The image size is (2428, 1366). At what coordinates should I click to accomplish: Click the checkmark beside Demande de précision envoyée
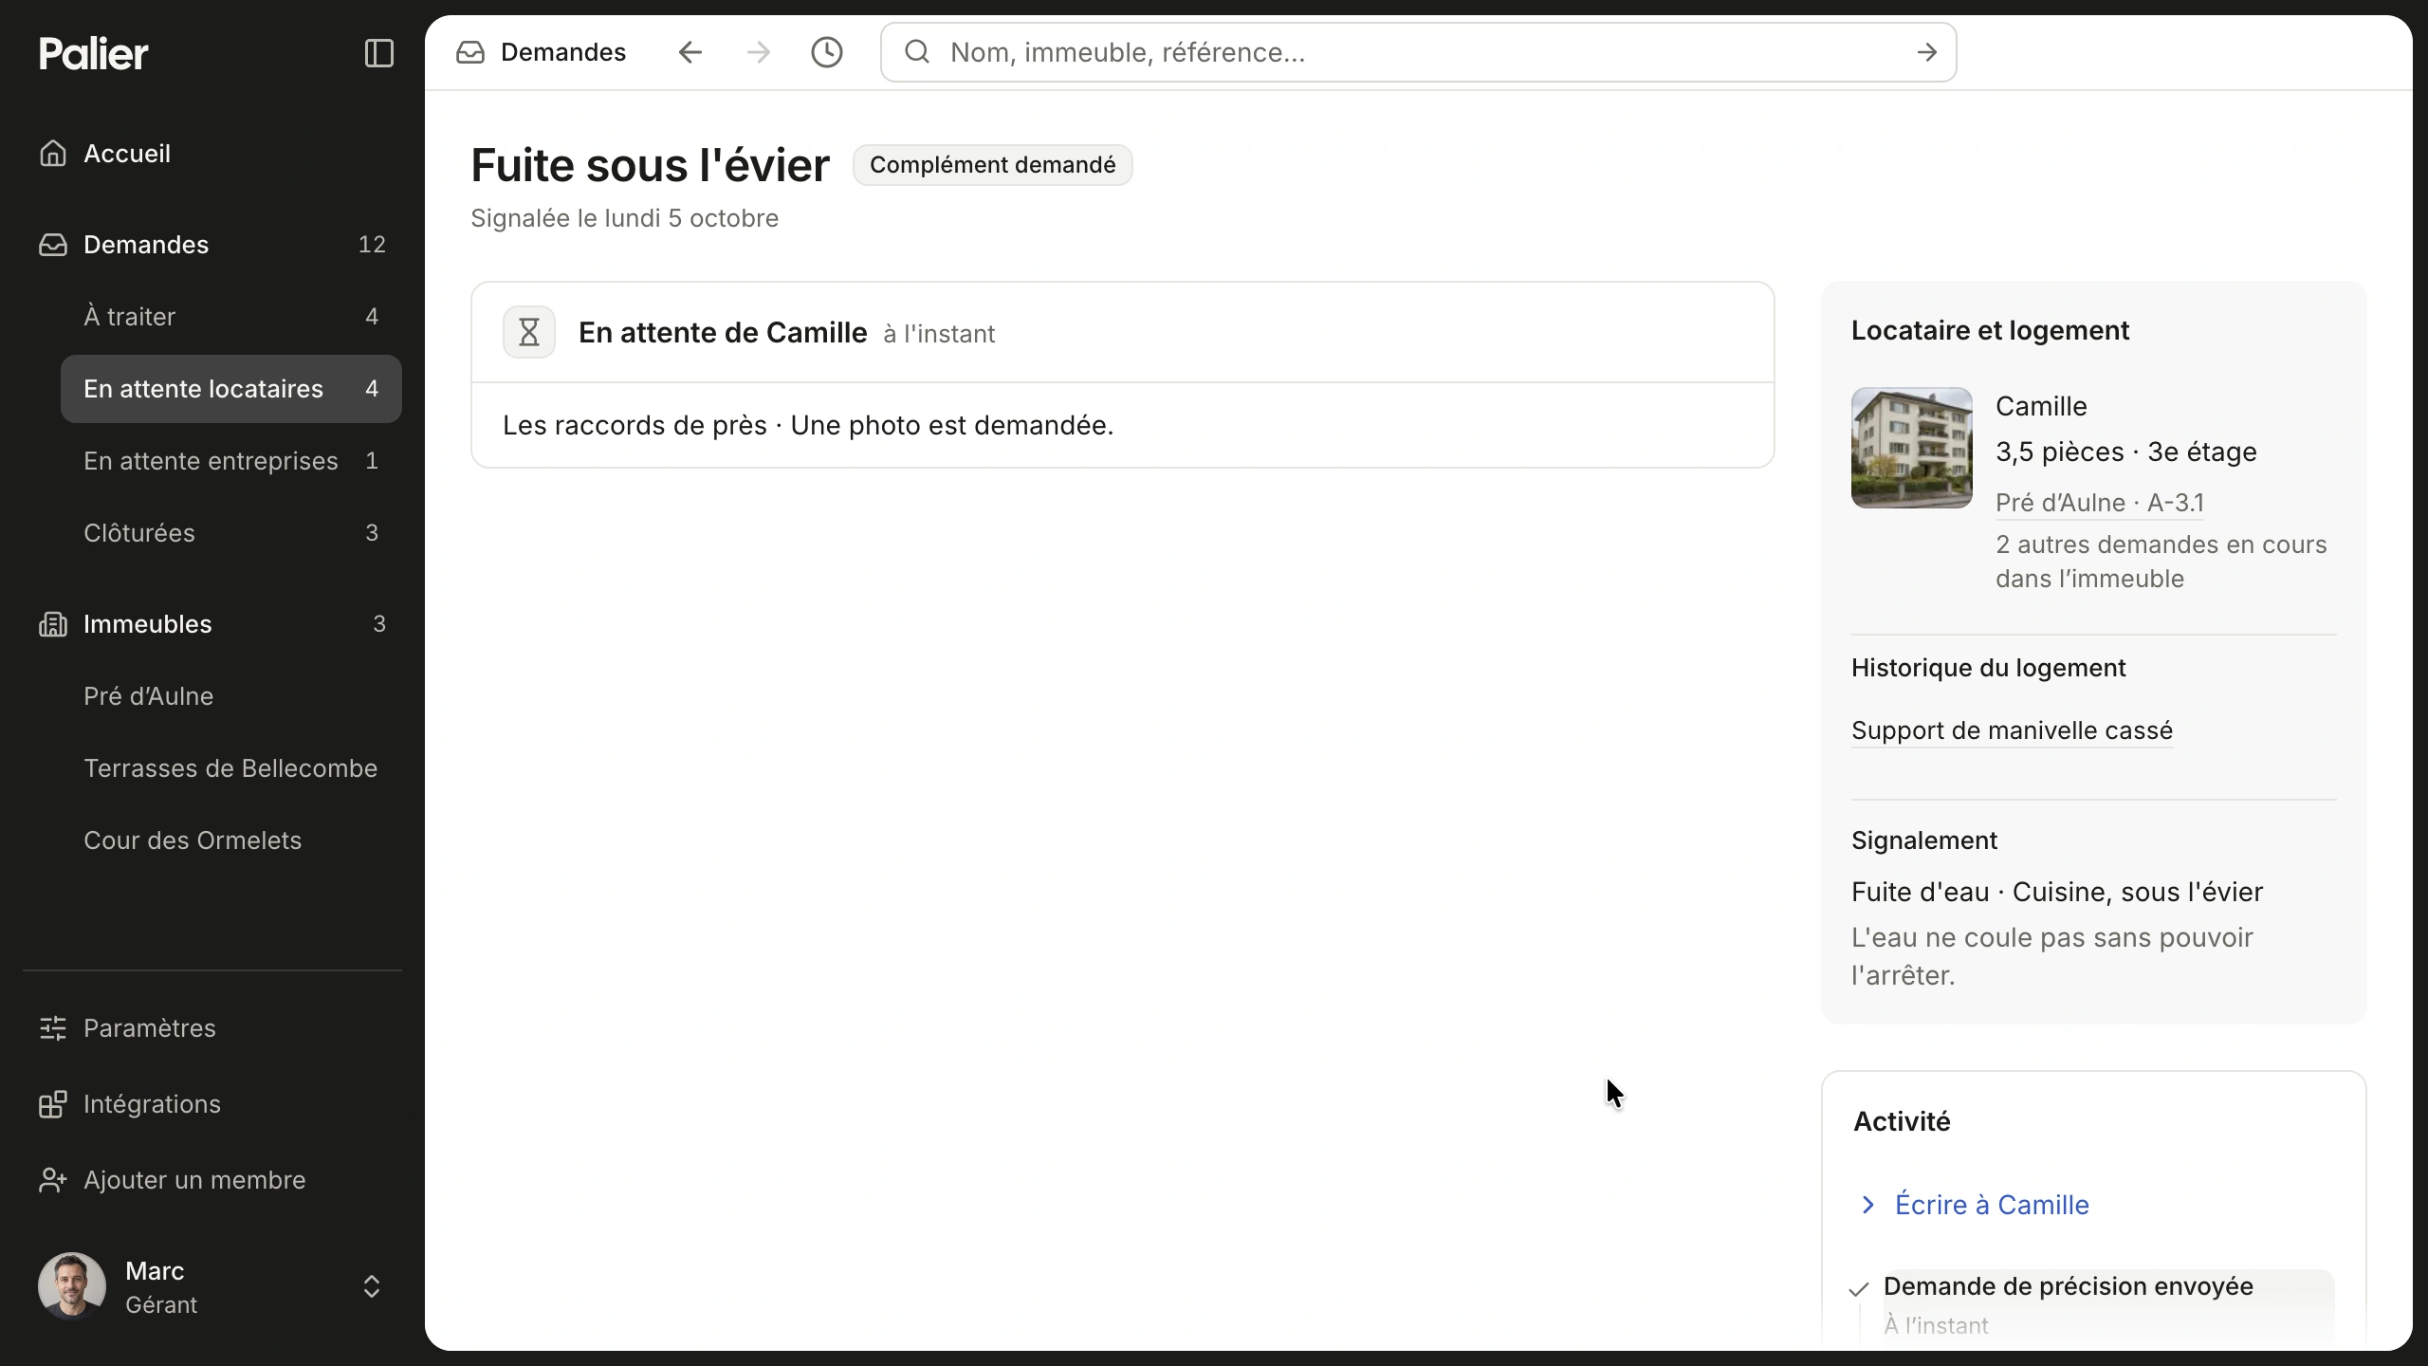(x=1859, y=1289)
